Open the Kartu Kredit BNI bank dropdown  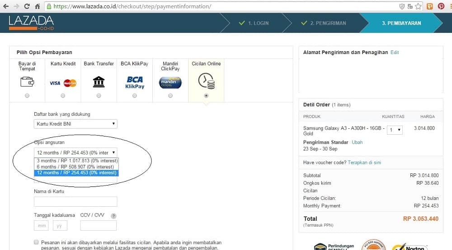pyautogui.click(x=75, y=124)
